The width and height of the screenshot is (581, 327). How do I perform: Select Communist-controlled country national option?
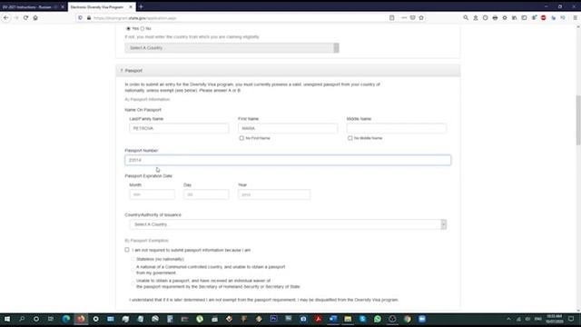pyautogui.click(x=133, y=270)
